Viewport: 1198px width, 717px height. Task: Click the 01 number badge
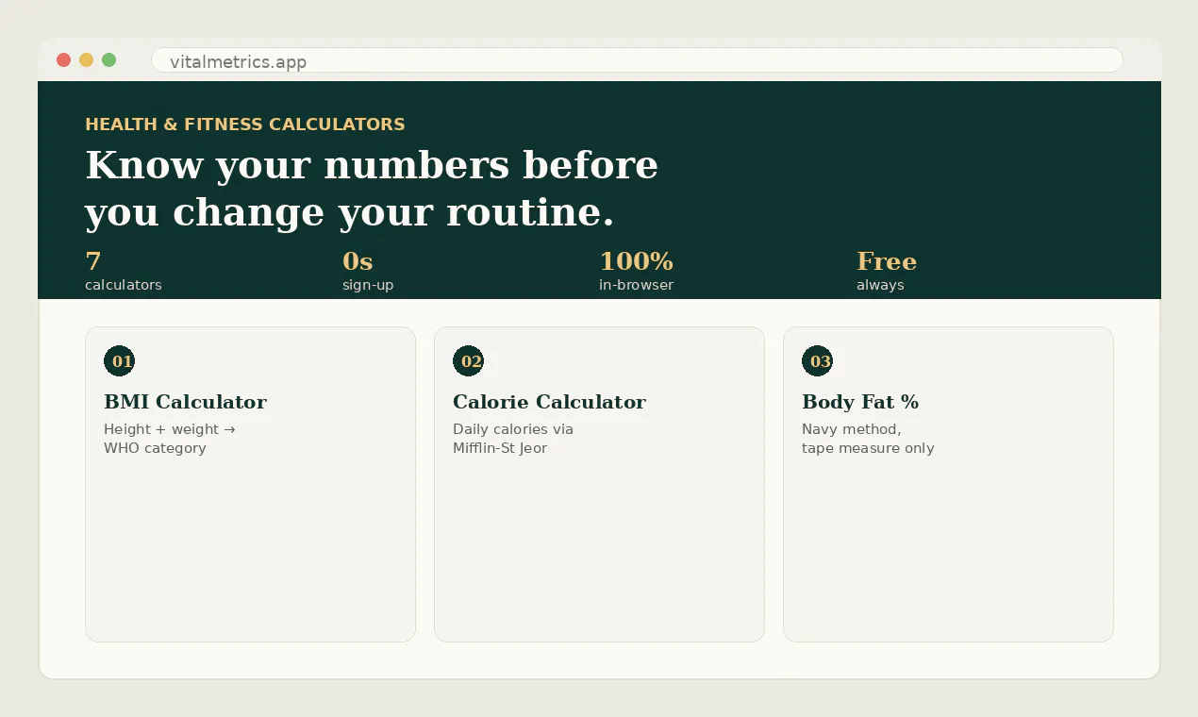pos(120,361)
